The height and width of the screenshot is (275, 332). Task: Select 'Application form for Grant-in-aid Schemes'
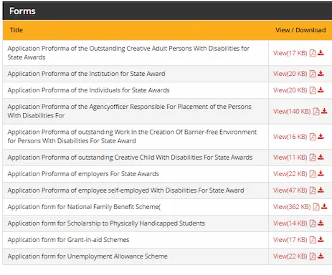[x=68, y=240]
